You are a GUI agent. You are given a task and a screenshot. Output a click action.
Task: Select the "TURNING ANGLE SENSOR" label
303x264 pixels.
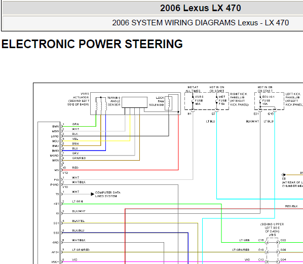114,101
